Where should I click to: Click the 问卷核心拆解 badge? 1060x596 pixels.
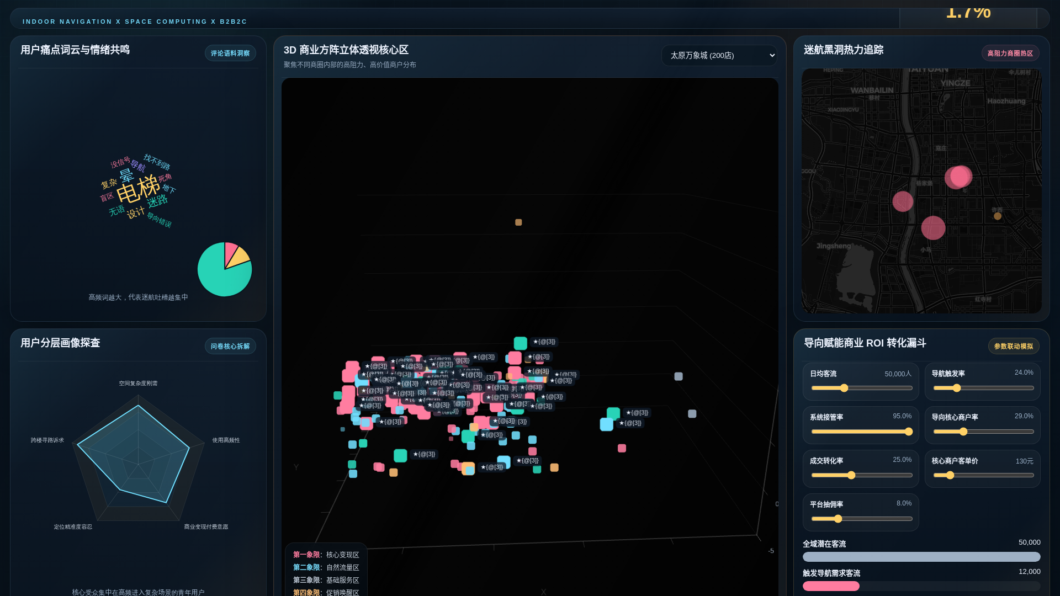click(230, 346)
